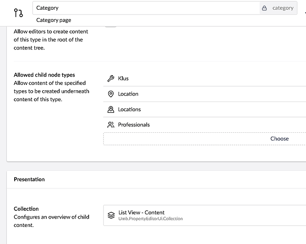Screen dimensions: 306x244
Task: Select the Professionals child node type
Action: click(x=134, y=125)
